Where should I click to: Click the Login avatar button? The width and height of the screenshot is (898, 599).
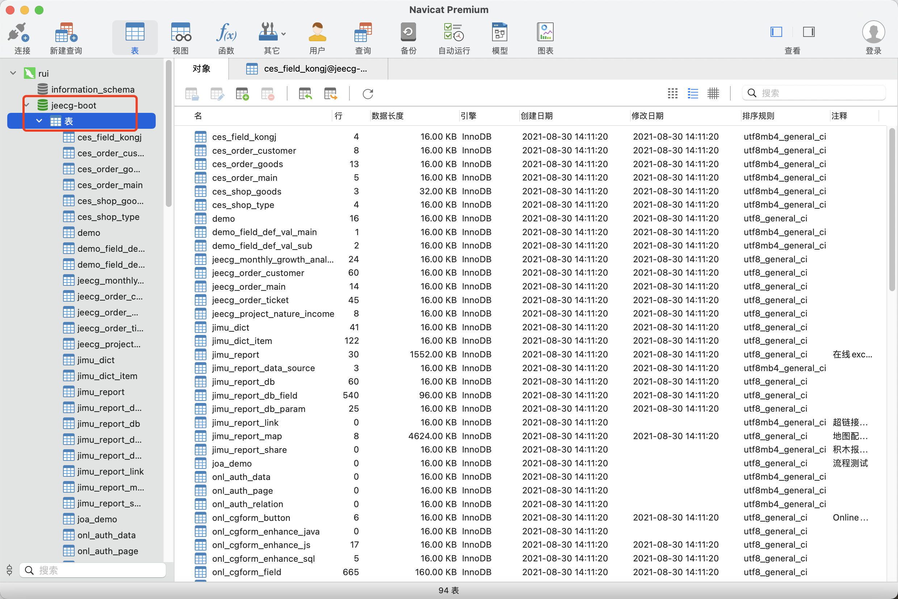[873, 33]
